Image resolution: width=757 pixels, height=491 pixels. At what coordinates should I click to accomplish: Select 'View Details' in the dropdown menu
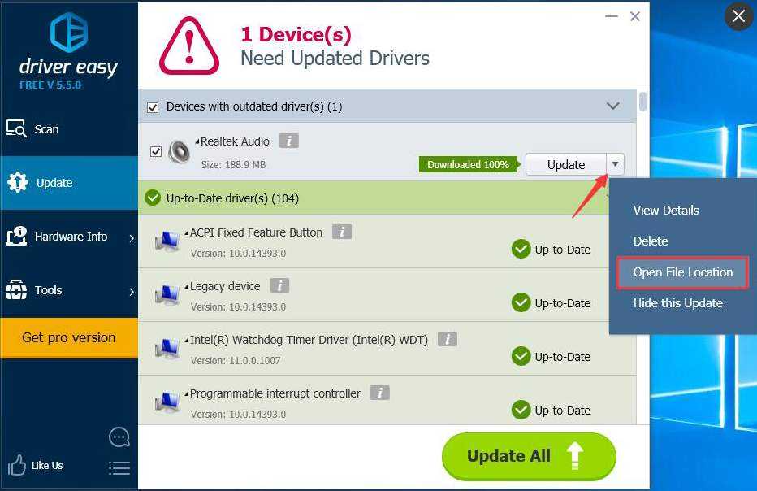click(x=666, y=211)
